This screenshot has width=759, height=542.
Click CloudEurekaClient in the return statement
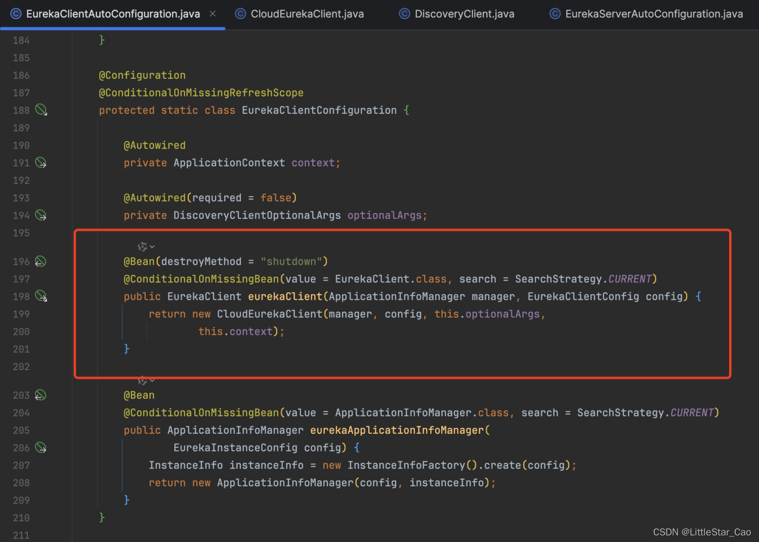click(x=270, y=314)
